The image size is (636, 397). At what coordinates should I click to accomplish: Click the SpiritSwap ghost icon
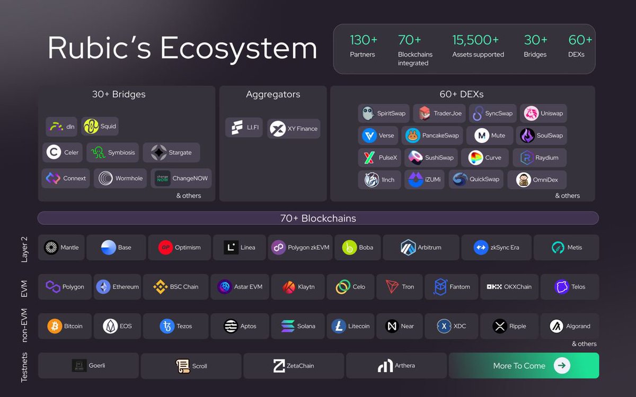[368, 113]
